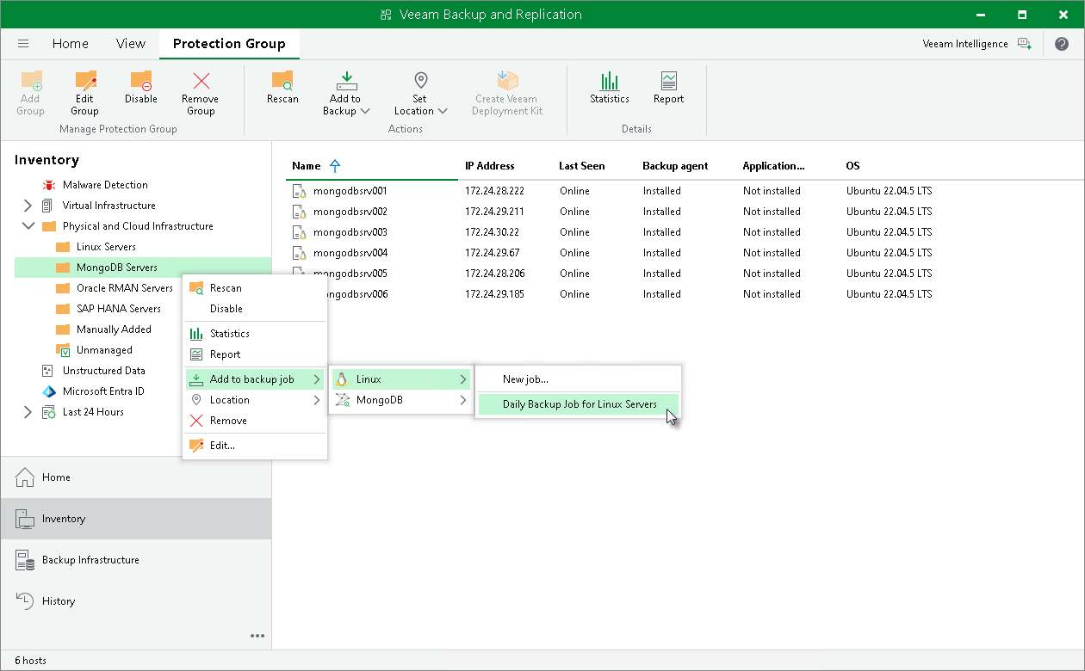Open Statistics from the ribbon toolbar
This screenshot has width=1085, height=671.
[x=610, y=83]
